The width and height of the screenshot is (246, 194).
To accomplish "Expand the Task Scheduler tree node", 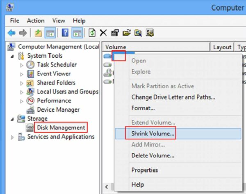I will coord(22,65).
